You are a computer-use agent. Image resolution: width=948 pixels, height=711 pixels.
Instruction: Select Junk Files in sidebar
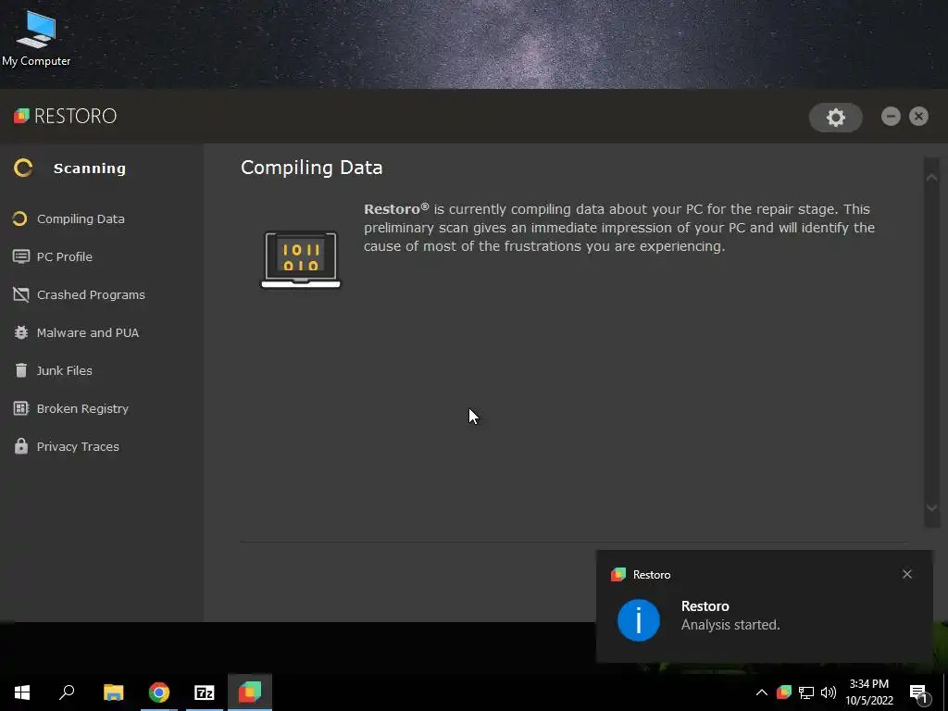click(65, 370)
